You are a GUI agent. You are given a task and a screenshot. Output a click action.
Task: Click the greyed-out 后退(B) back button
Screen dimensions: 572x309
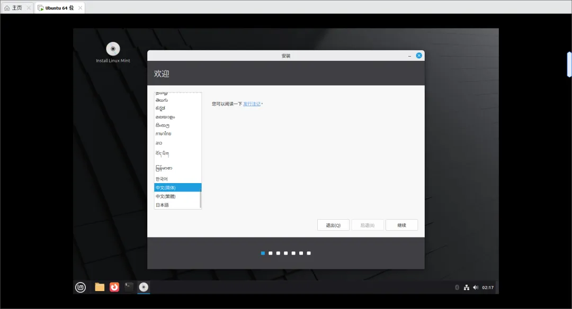click(x=368, y=225)
